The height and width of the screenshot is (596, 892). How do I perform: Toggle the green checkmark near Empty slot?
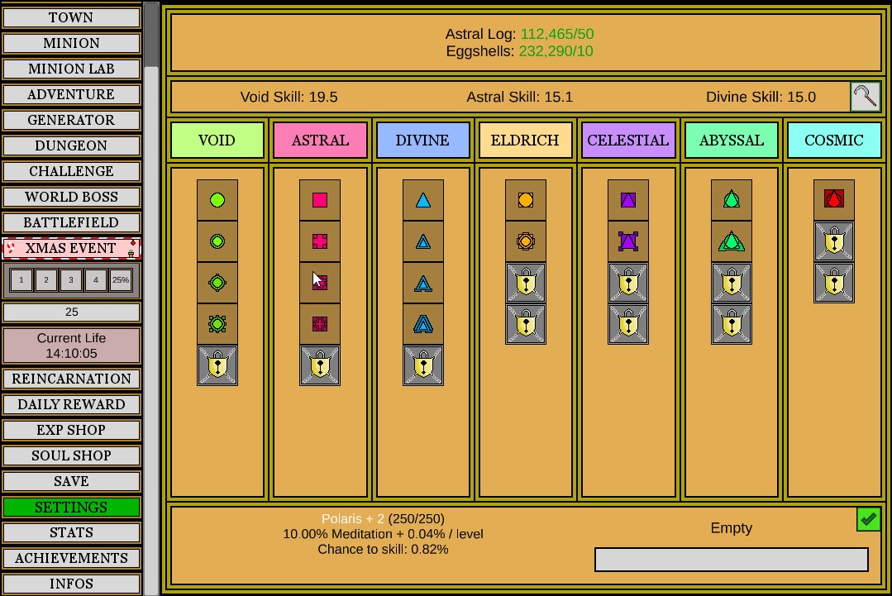(x=868, y=519)
